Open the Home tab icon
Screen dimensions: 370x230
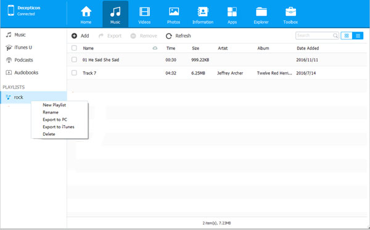tap(86, 12)
